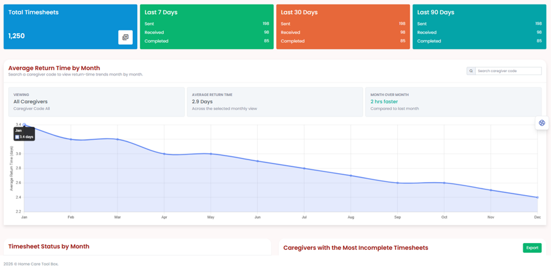Select the Feb data point on line
The height and width of the screenshot is (269, 551).
point(71,139)
